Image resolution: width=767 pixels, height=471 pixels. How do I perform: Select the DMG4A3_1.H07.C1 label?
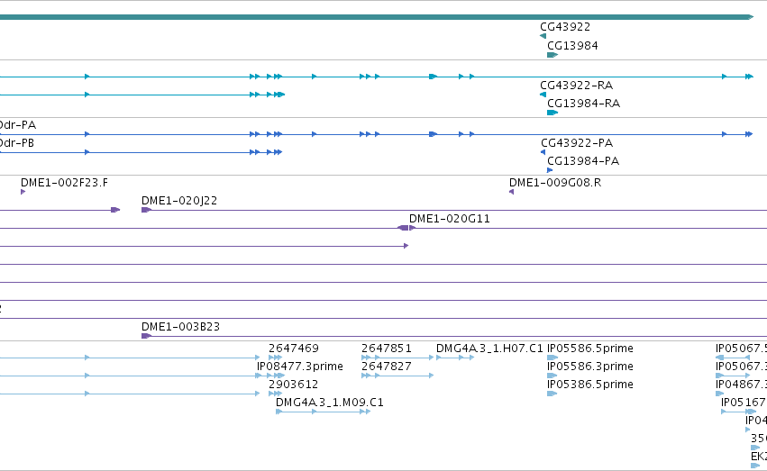(x=489, y=349)
